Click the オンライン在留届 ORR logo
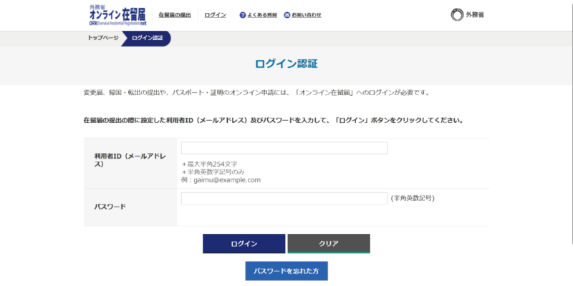 [x=117, y=14]
